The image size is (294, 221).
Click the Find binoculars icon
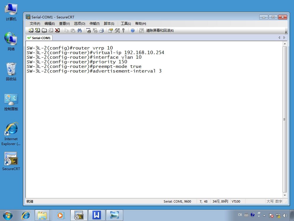pos(80,31)
